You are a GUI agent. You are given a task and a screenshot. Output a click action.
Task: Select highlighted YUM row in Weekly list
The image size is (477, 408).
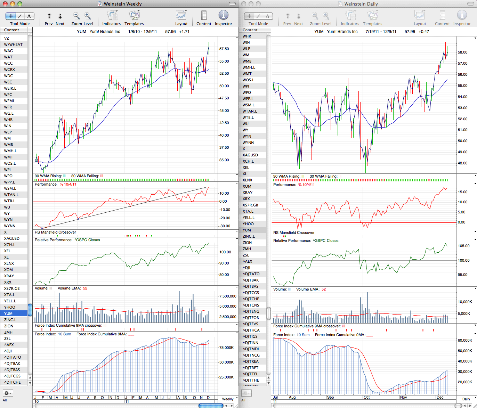14,313
